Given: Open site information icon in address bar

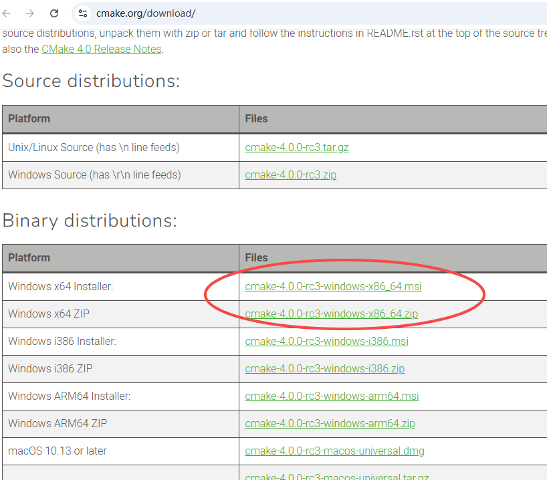Looking at the screenshot, I should point(83,13).
